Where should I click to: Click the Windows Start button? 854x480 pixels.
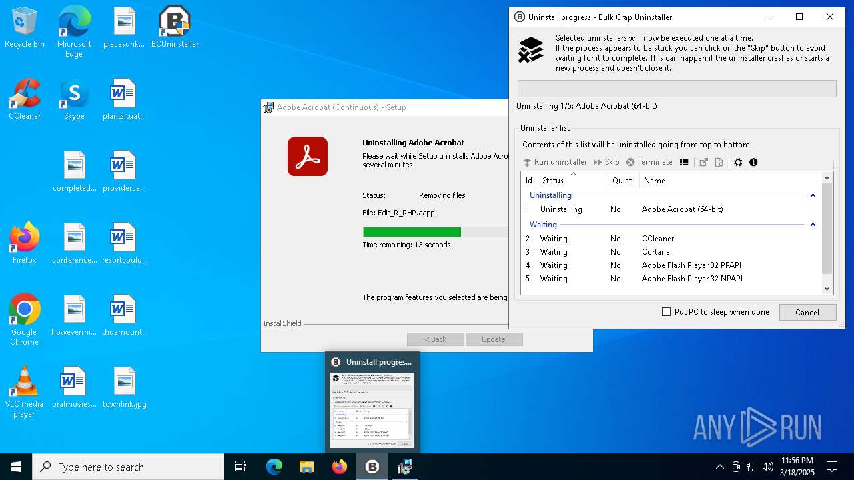16,467
